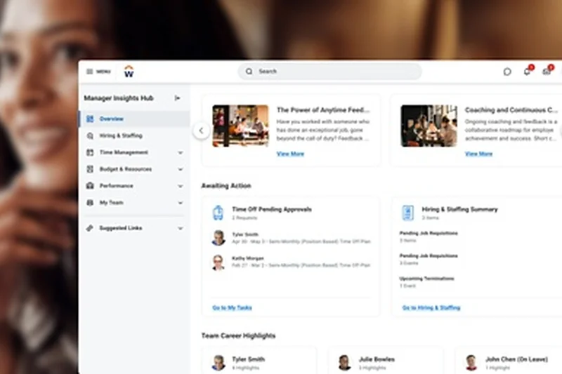The image size is (562, 374).
Task: Click the Hiring & Staffing Summary icon
Action: [407, 213]
